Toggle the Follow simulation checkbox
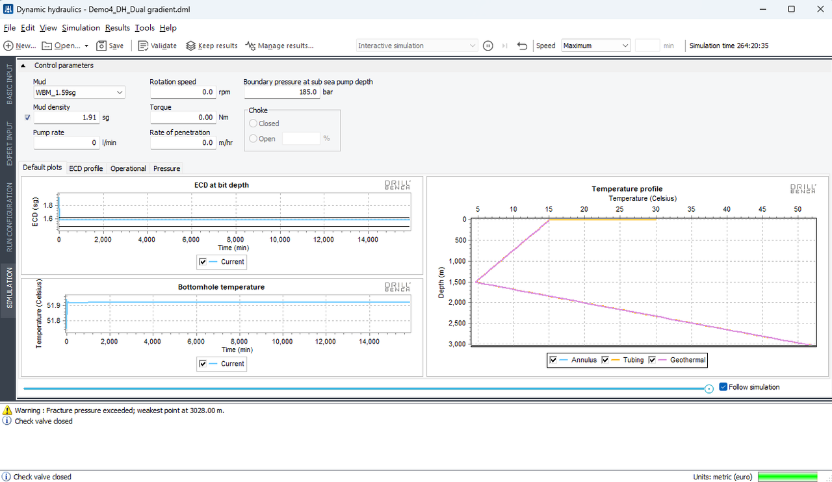Viewport: 832px width, 482px height. 723,387
